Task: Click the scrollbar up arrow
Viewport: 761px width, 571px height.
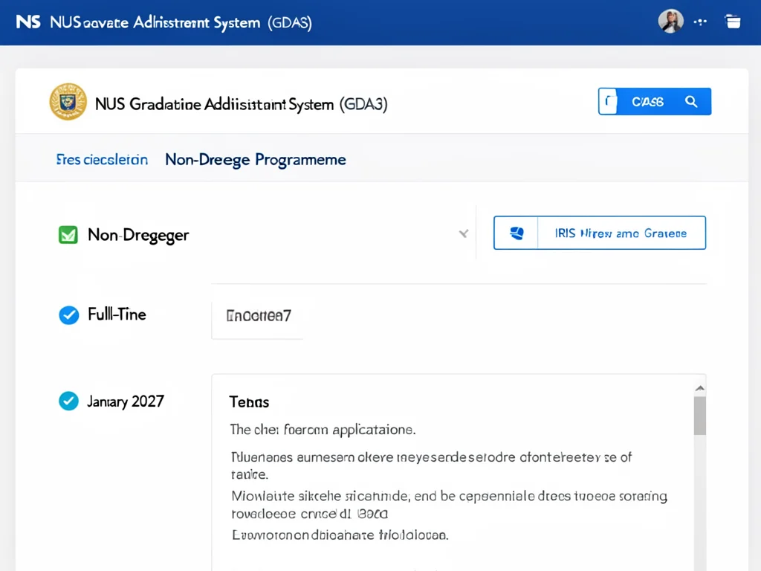Action: point(699,388)
